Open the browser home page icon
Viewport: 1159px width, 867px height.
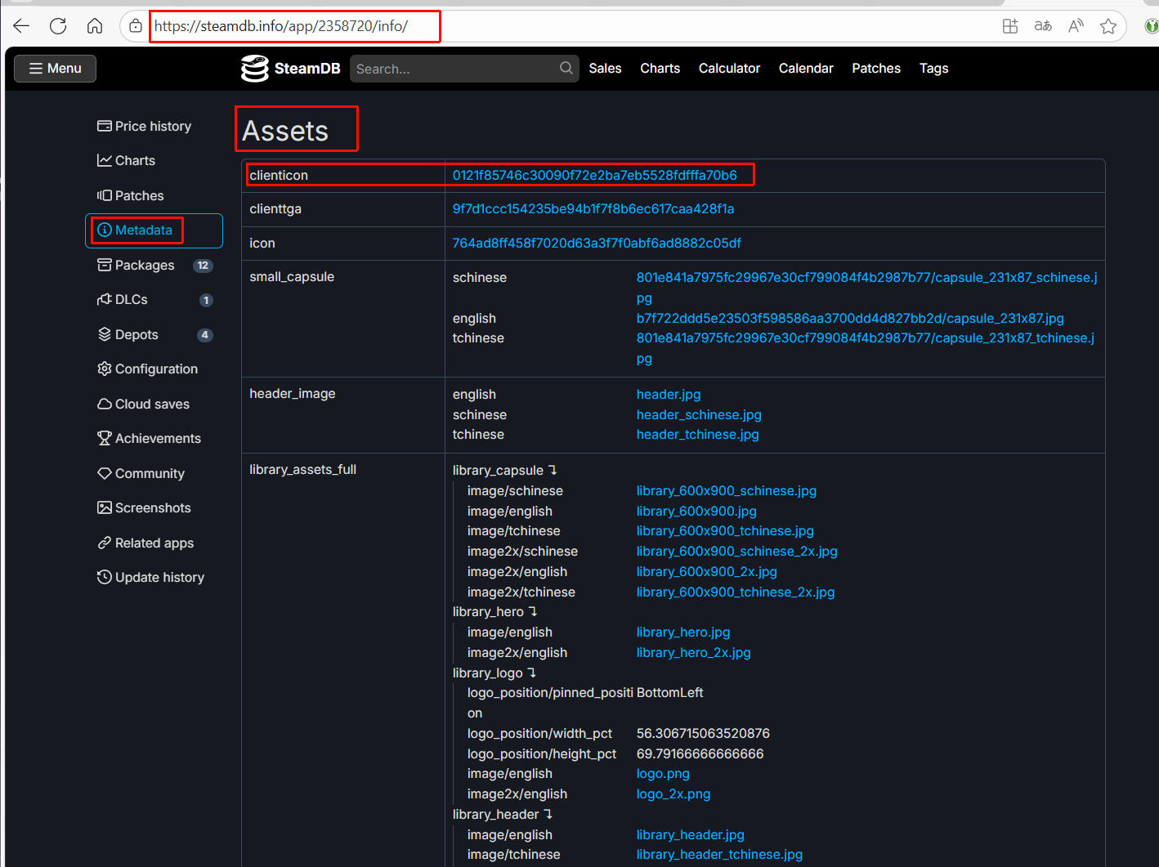pyautogui.click(x=95, y=26)
